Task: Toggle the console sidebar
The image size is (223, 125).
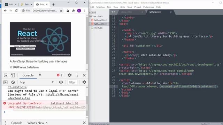Action: click(6, 82)
